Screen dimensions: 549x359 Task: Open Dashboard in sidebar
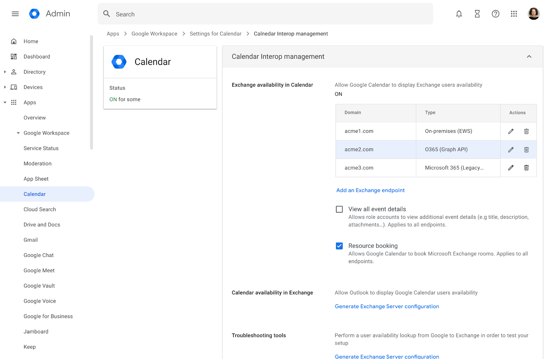coord(37,56)
